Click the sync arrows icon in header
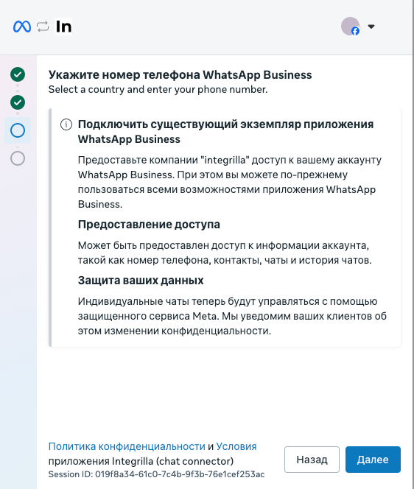This screenshot has height=489, width=414. (x=43, y=27)
